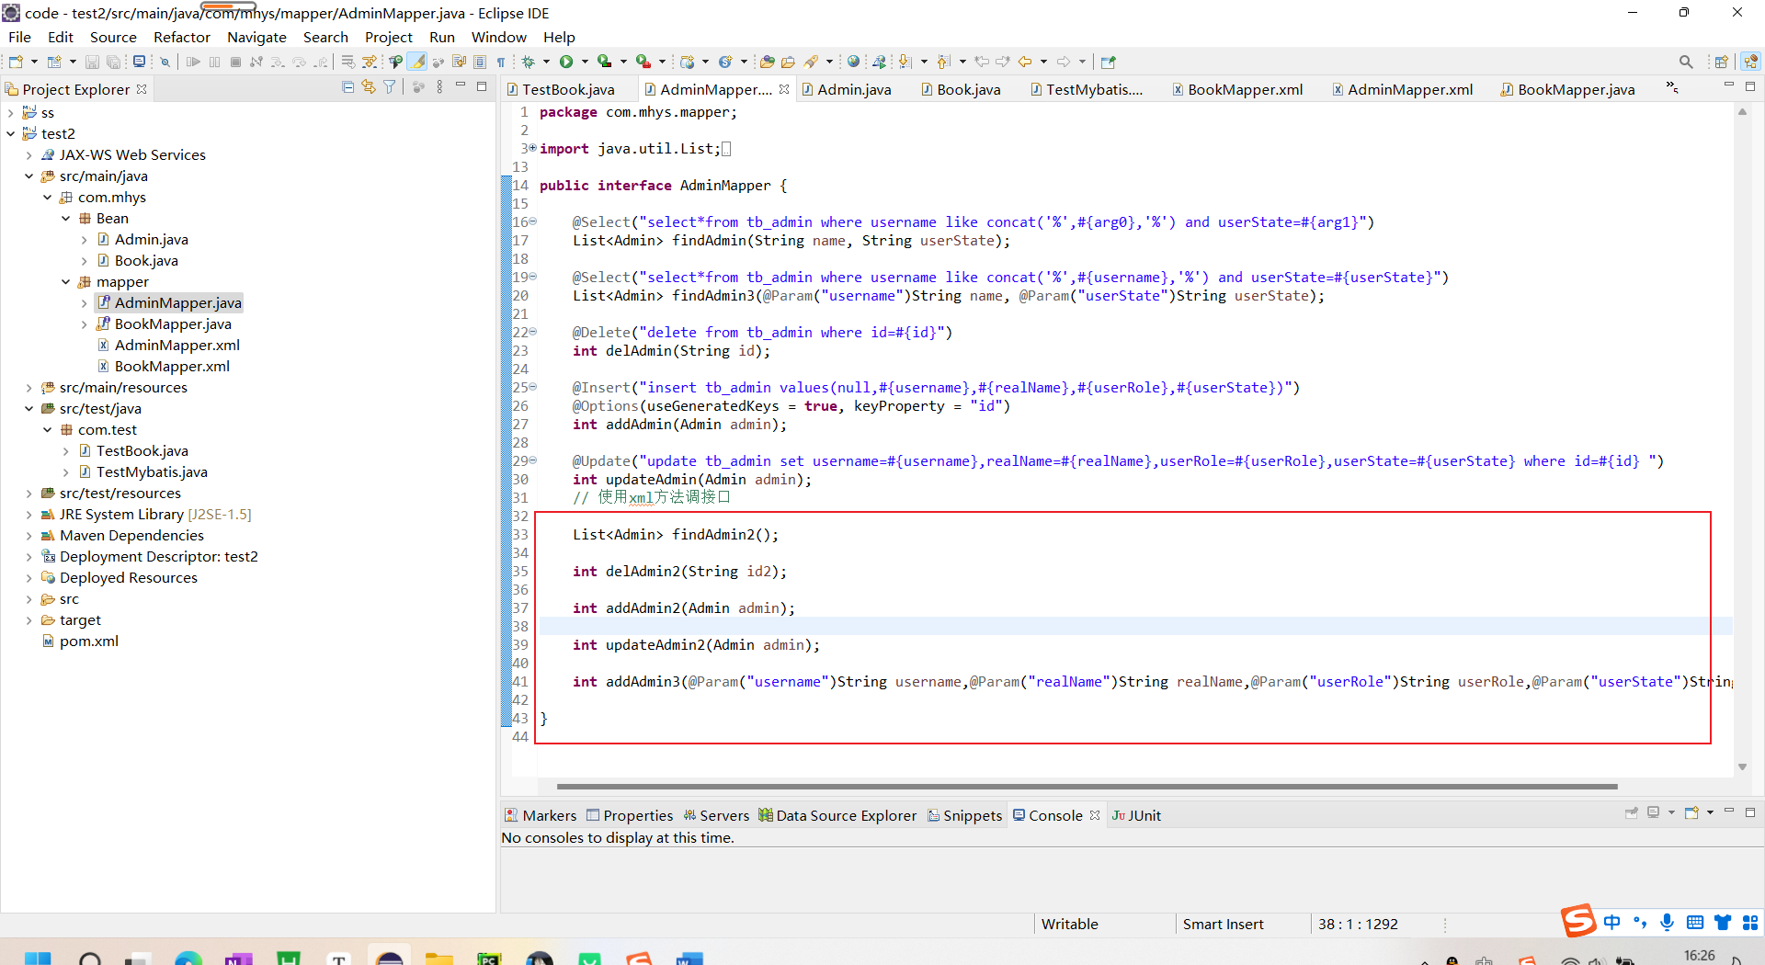Collapse the Bean package node

pyautogui.click(x=66, y=219)
